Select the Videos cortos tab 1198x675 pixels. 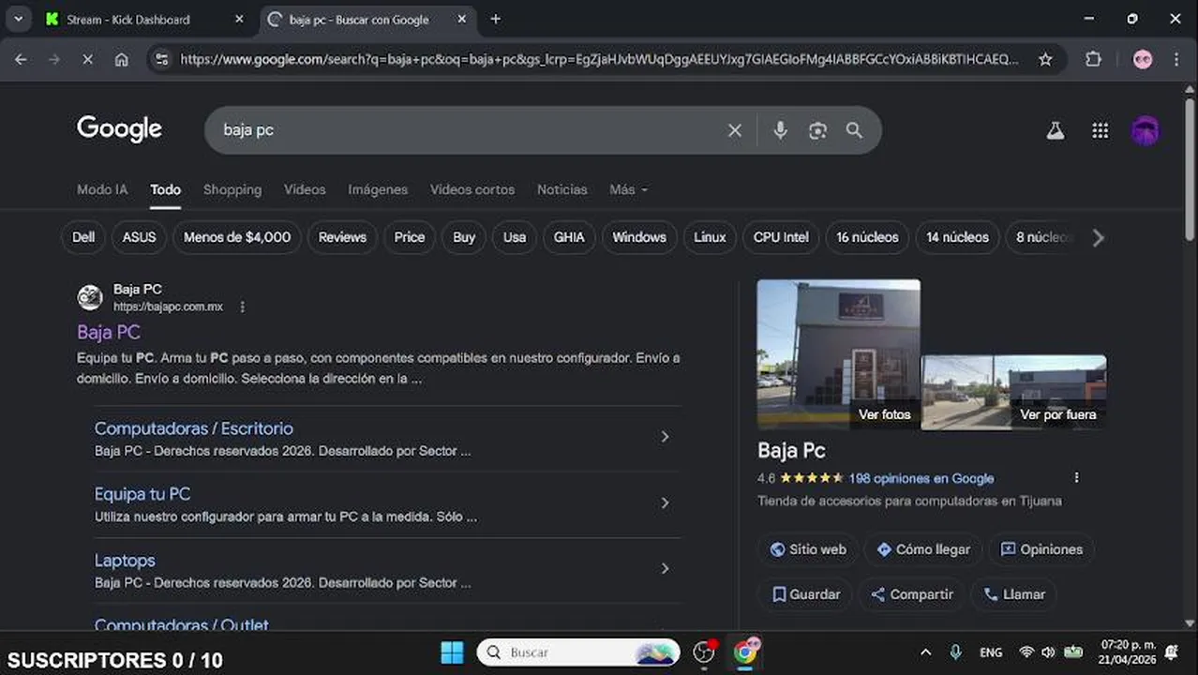point(472,189)
